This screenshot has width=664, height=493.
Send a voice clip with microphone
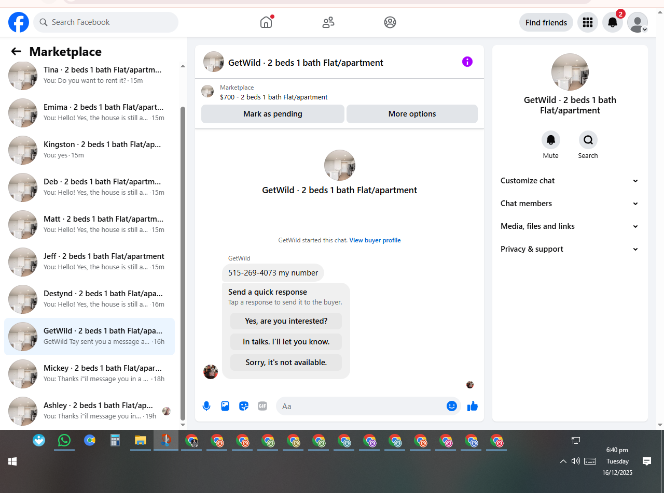206,406
